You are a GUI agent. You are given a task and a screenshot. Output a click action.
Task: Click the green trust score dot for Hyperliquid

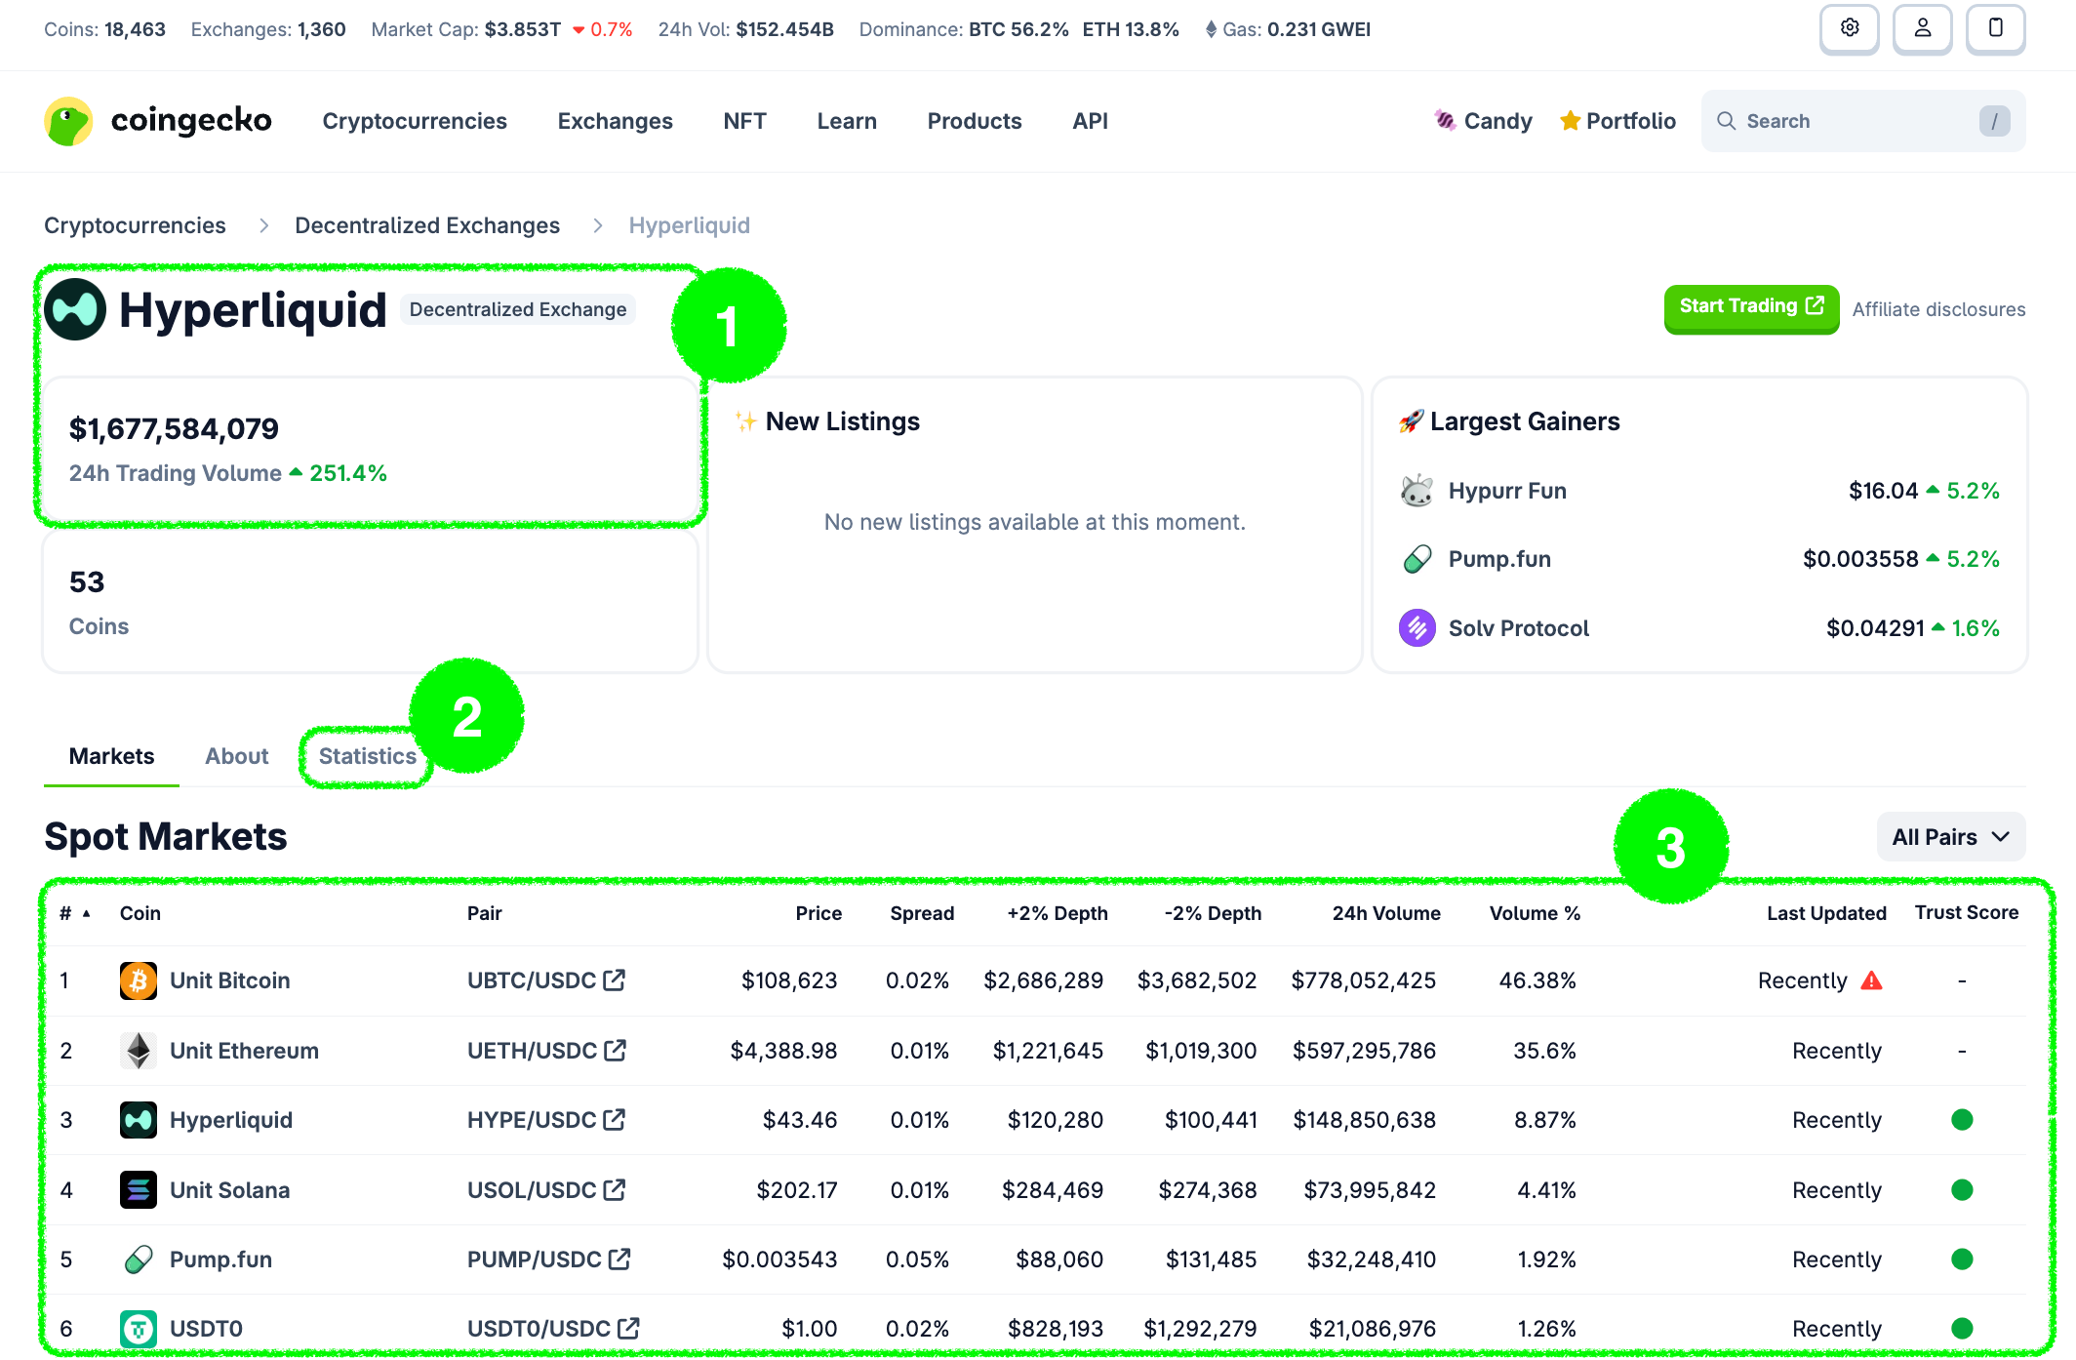pyautogui.click(x=1962, y=1119)
